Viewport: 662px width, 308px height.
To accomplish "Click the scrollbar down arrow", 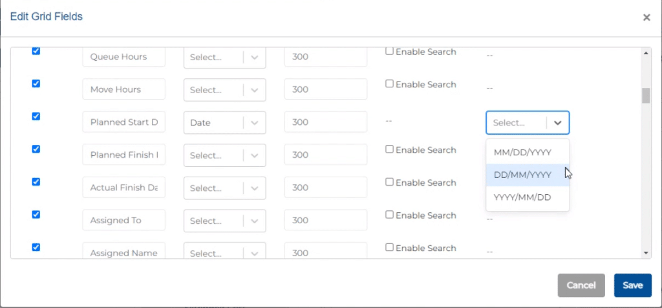I will coord(646,253).
